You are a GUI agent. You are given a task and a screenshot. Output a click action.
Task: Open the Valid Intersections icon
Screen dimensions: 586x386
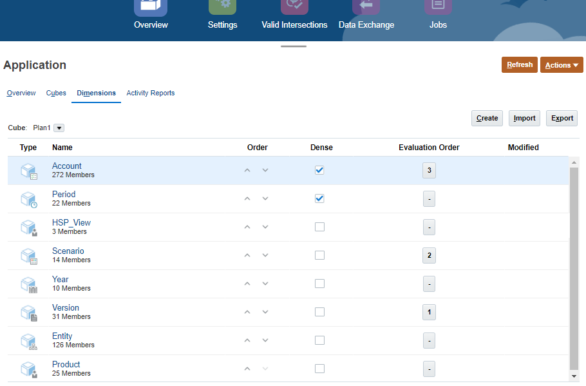pos(294,6)
